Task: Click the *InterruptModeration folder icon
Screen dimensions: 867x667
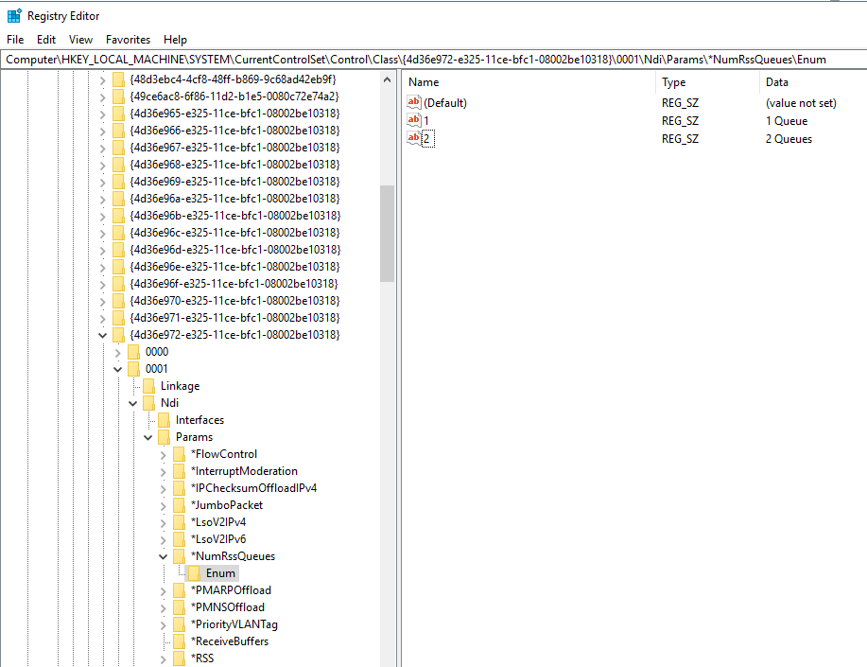Action: [179, 471]
